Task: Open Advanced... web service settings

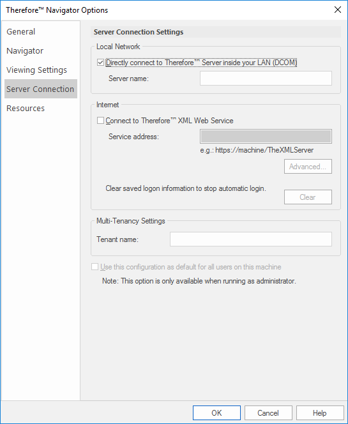Action: [308, 167]
